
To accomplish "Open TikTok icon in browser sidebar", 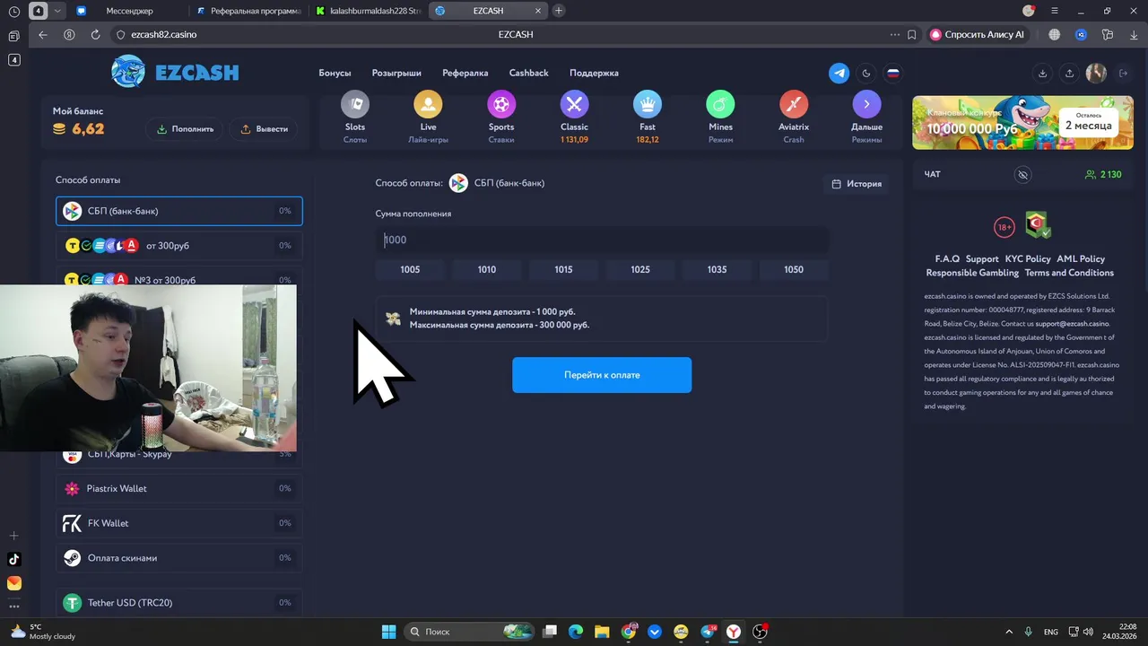I will pyautogui.click(x=13, y=559).
